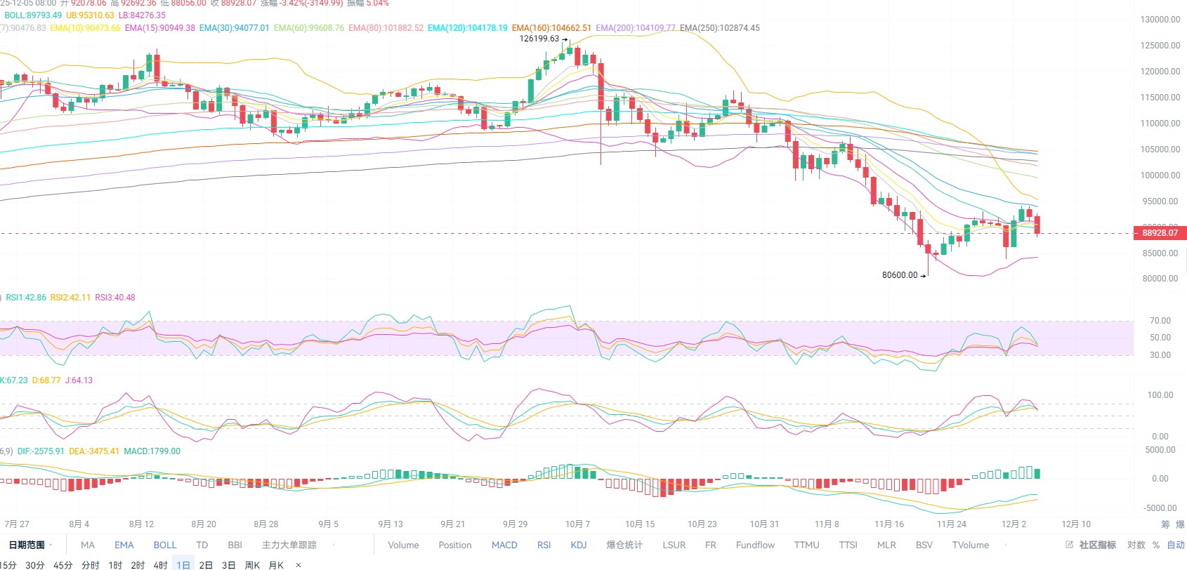Switch to the 4时 timeframe

click(x=161, y=565)
